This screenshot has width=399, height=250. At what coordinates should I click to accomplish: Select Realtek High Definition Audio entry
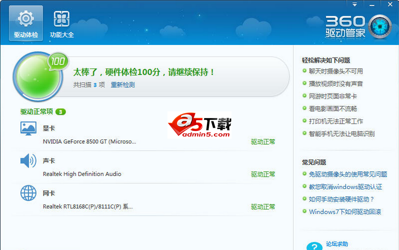[82, 174]
